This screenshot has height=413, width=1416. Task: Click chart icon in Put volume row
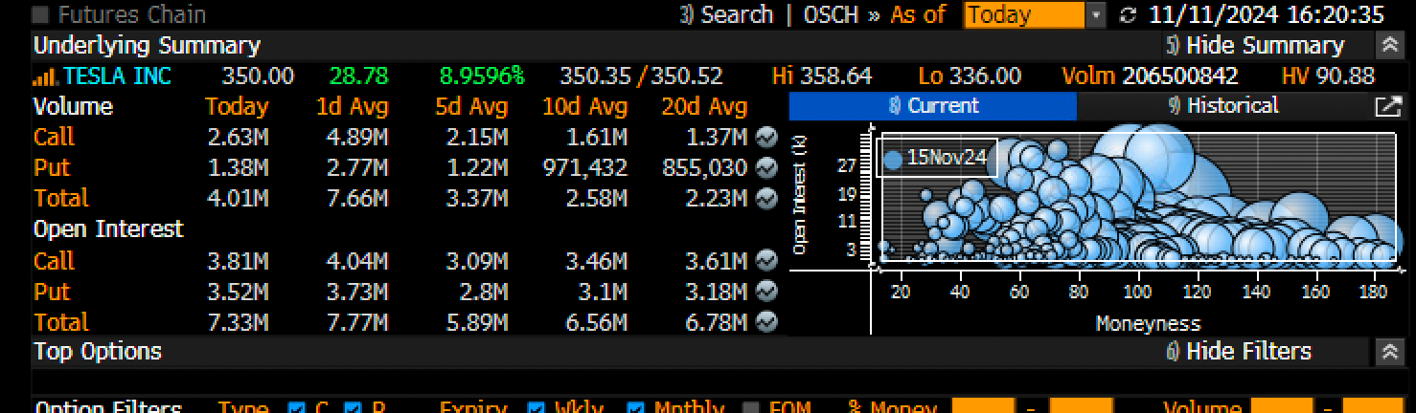pyautogui.click(x=765, y=167)
